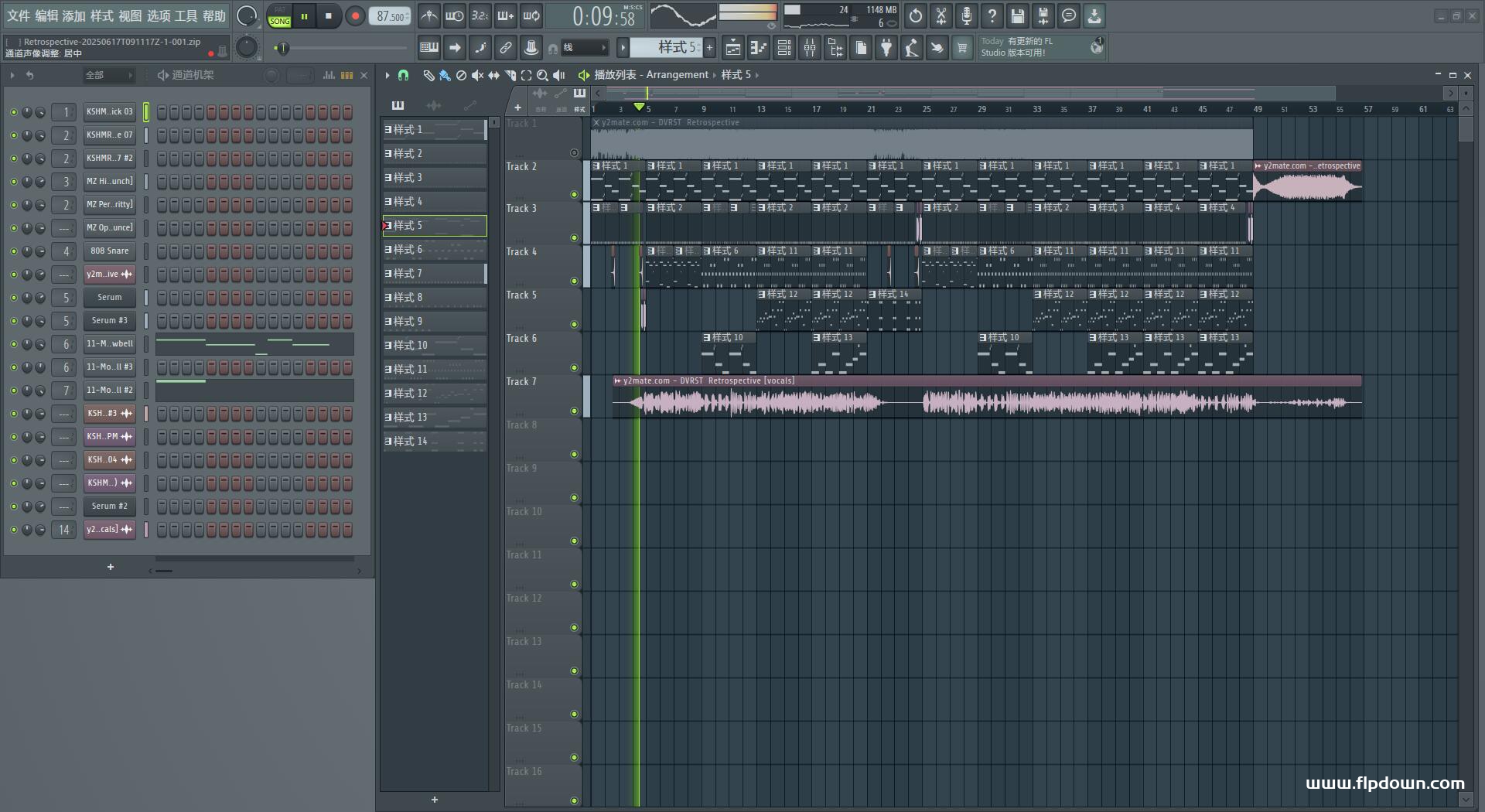Toggle loop recording icon

tap(531, 15)
